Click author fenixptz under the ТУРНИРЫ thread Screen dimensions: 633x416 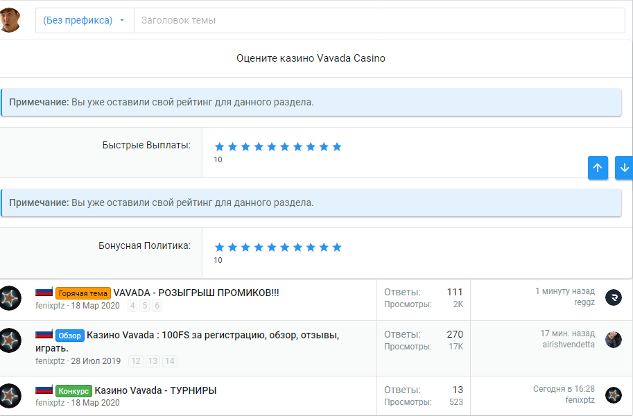[50, 402]
